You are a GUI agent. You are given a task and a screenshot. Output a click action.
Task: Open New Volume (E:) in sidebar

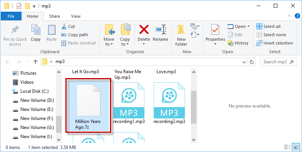33,109
